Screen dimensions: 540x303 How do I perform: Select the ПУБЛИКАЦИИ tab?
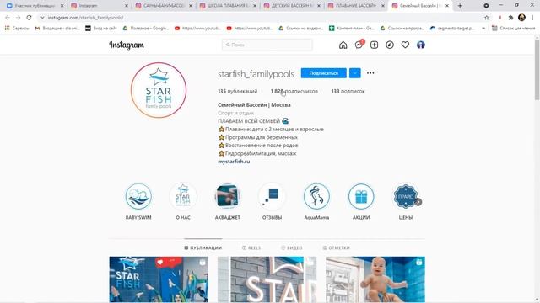[x=202, y=247]
